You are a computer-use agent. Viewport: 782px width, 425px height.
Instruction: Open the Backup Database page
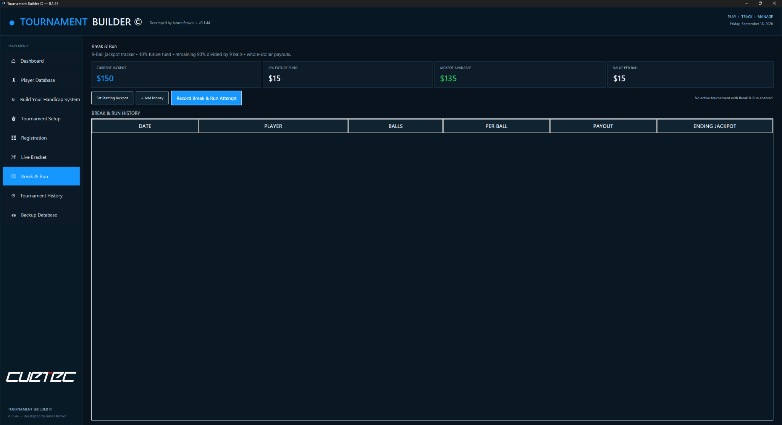click(x=41, y=215)
